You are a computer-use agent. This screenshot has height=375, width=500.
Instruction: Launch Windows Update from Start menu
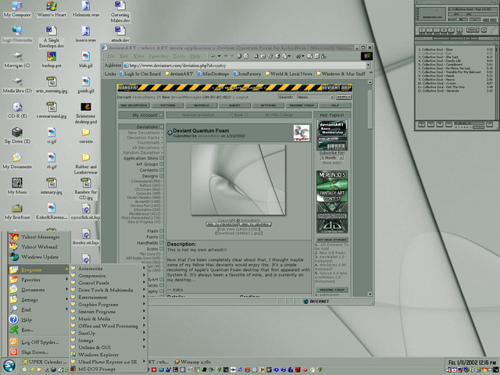[39, 256]
